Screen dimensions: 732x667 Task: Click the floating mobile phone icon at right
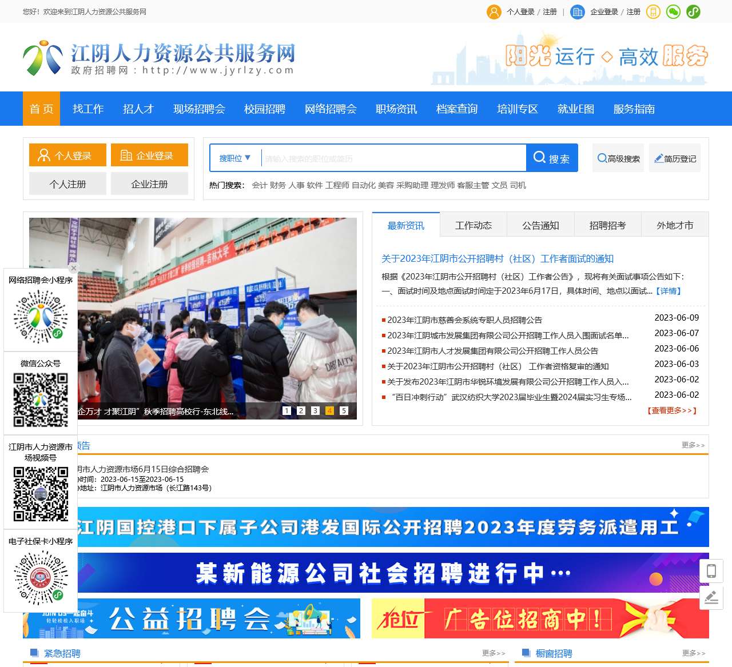click(x=711, y=571)
